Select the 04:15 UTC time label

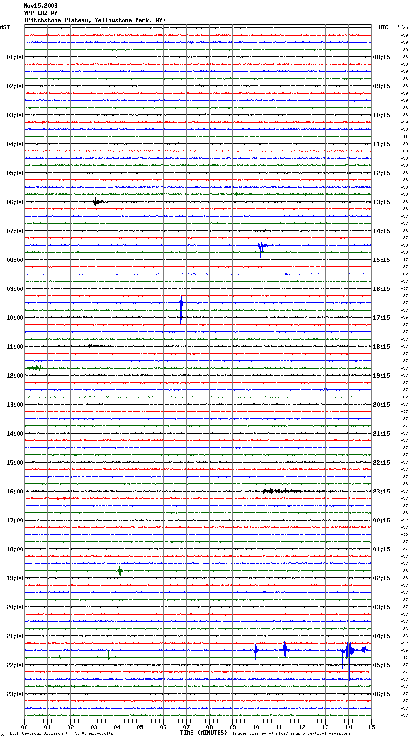pos(382,636)
